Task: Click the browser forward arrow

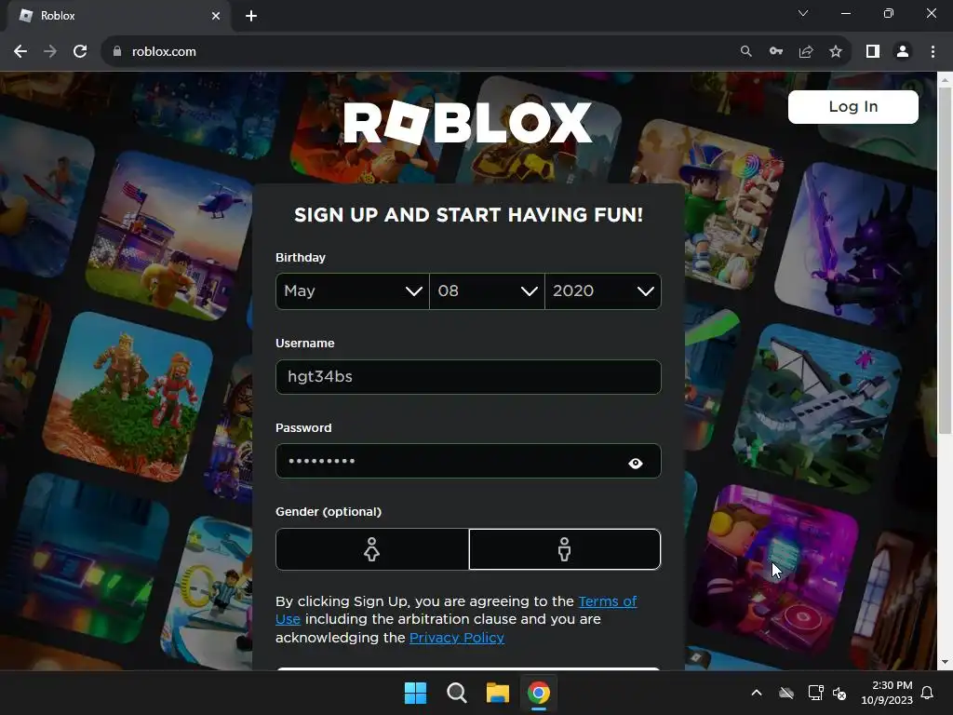Action: click(50, 52)
